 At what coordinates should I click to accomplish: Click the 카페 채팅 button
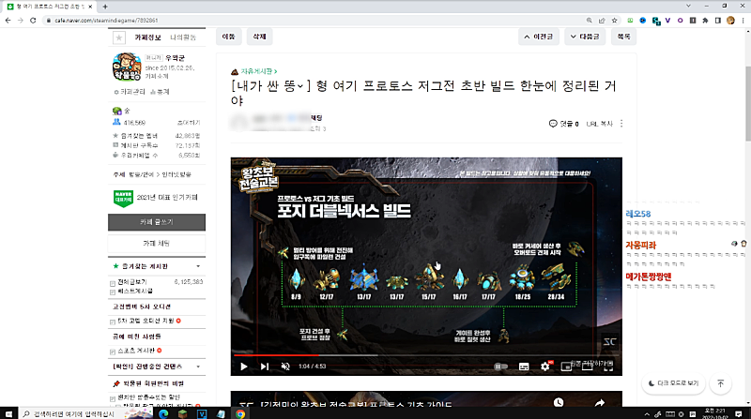click(x=157, y=244)
